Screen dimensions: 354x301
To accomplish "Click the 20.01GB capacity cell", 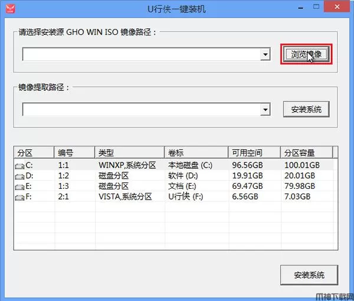I will 300,176.
